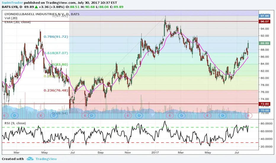Click the Vol (20) indicator label
Screen dimensions: 276x163
[x=11, y=18]
